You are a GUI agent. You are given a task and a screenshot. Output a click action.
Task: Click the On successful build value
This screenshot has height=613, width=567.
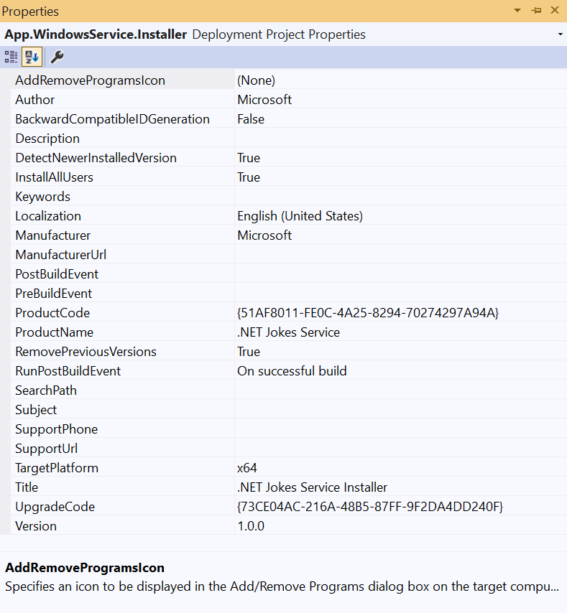(x=292, y=371)
